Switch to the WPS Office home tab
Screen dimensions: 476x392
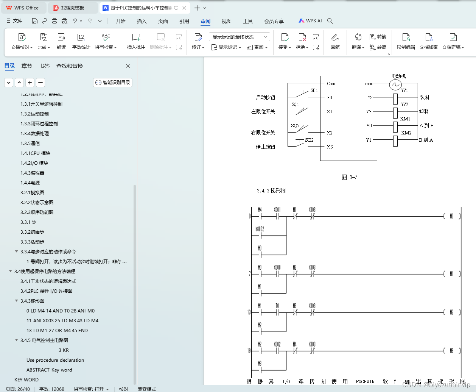(23, 8)
